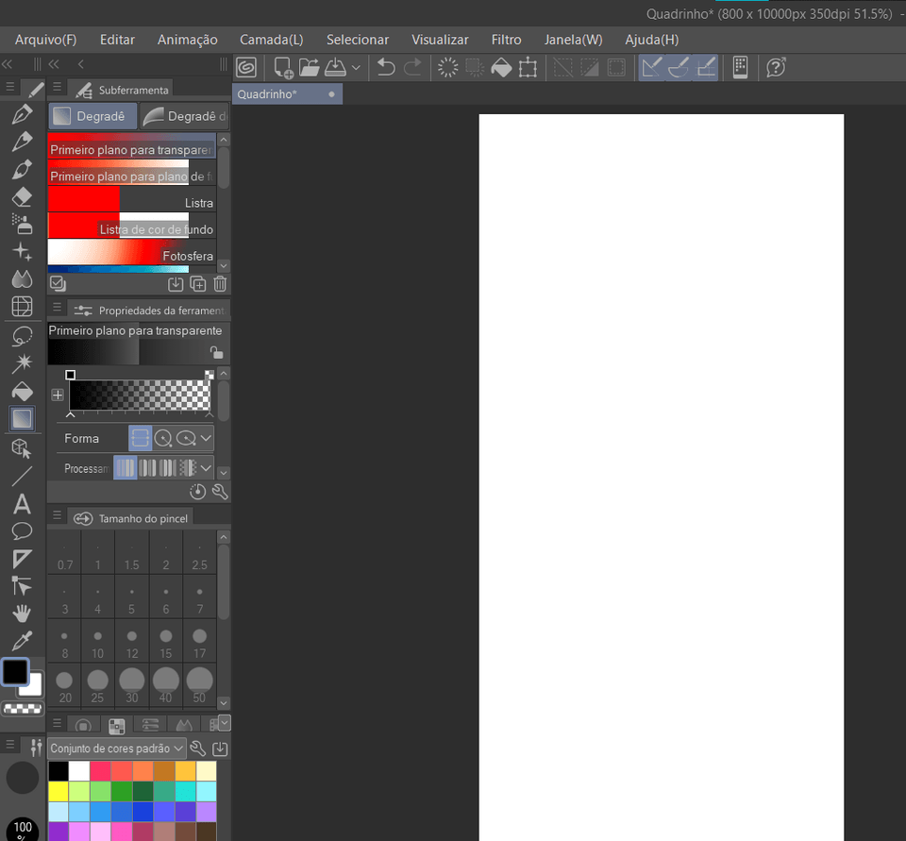Image resolution: width=906 pixels, height=841 pixels.
Task: Select first edge processing option
Action: pos(126,467)
